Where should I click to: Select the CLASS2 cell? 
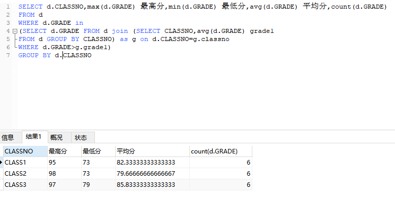(25, 173)
